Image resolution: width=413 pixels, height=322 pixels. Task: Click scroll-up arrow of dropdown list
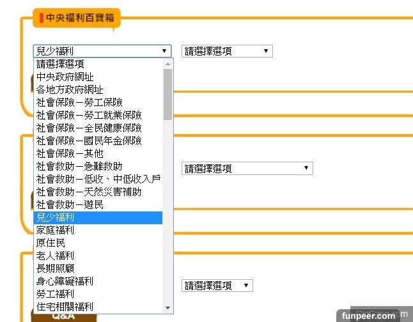pyautogui.click(x=168, y=64)
